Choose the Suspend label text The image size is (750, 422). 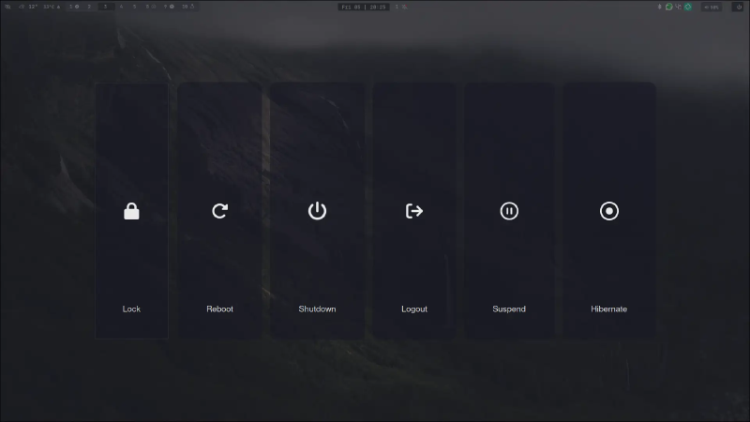(509, 309)
